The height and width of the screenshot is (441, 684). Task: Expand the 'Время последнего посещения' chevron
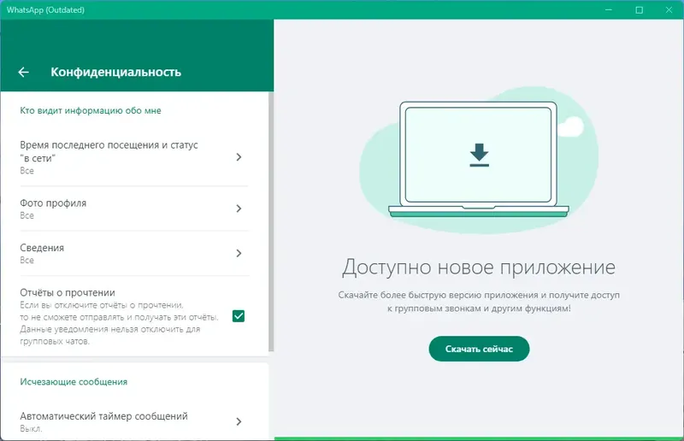pyautogui.click(x=239, y=157)
